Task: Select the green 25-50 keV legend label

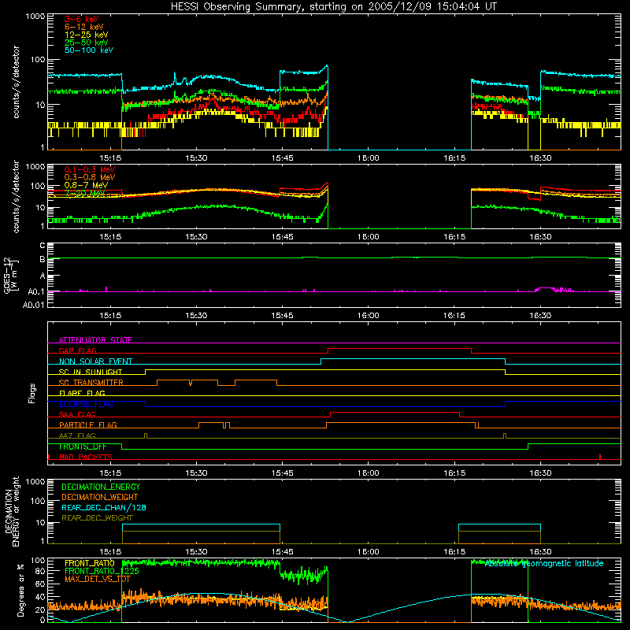Action: click(x=87, y=43)
